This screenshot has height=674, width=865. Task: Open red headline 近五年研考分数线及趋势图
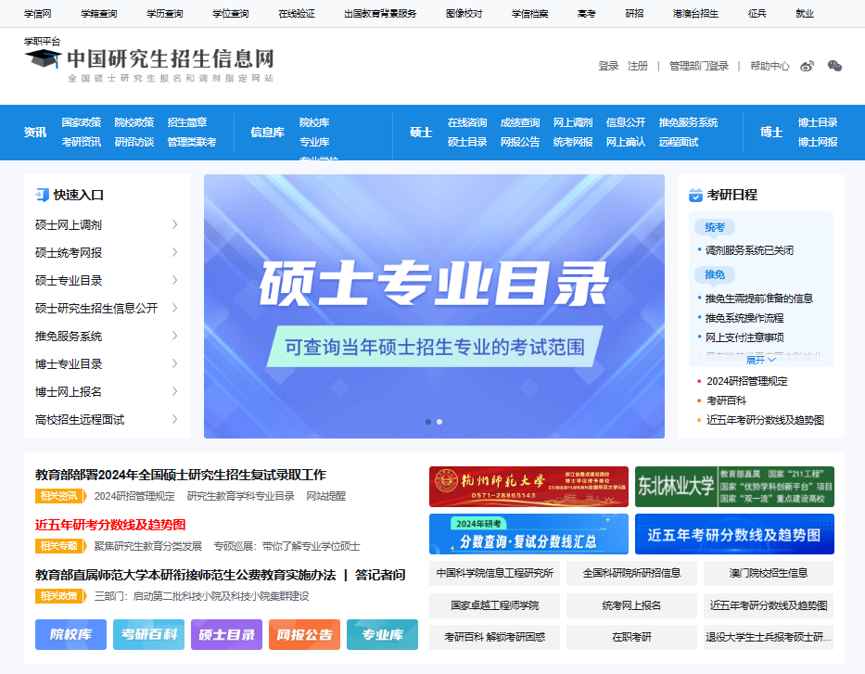coord(110,525)
